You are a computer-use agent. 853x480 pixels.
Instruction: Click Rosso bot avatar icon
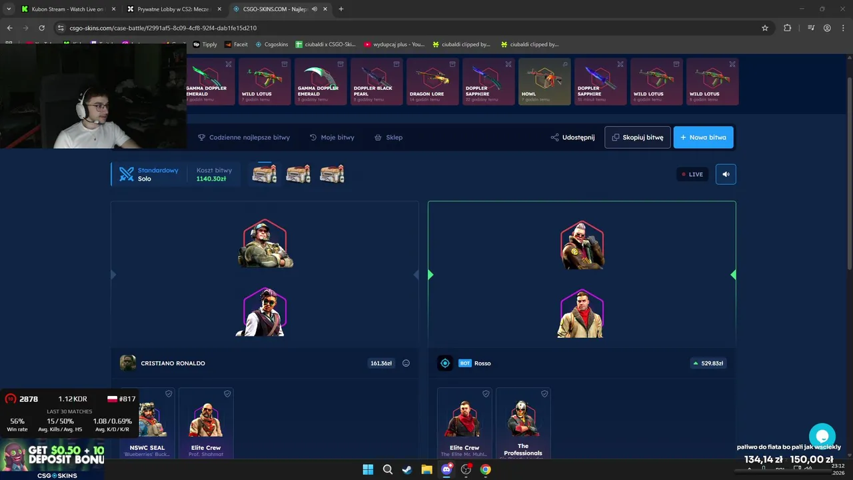pyautogui.click(x=445, y=363)
